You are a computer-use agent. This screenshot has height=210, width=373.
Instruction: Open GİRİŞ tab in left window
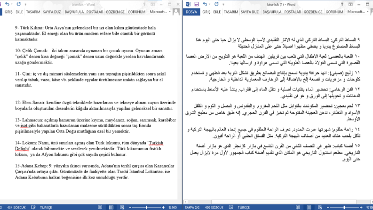pos(8,12)
